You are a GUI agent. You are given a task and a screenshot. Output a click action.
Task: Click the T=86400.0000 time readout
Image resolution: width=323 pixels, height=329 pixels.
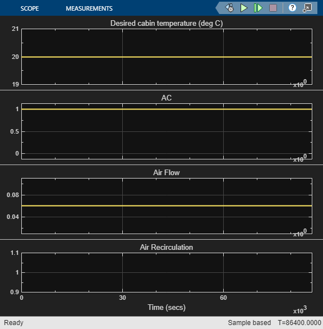299,322
